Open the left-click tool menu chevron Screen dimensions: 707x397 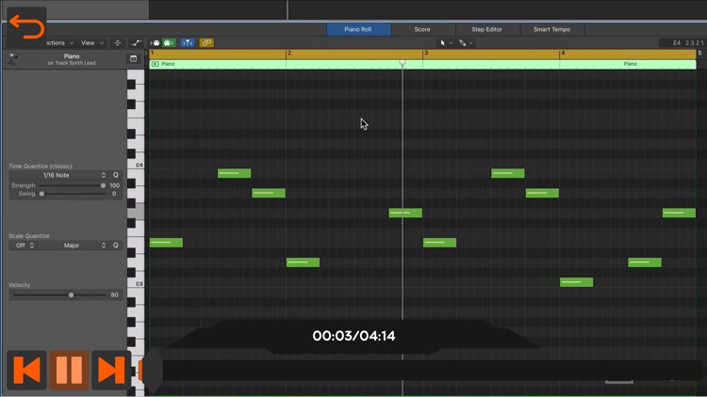point(451,43)
